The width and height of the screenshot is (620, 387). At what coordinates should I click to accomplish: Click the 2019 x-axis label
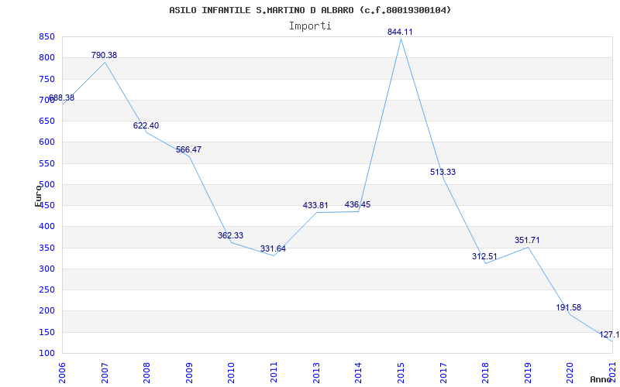tap(528, 372)
